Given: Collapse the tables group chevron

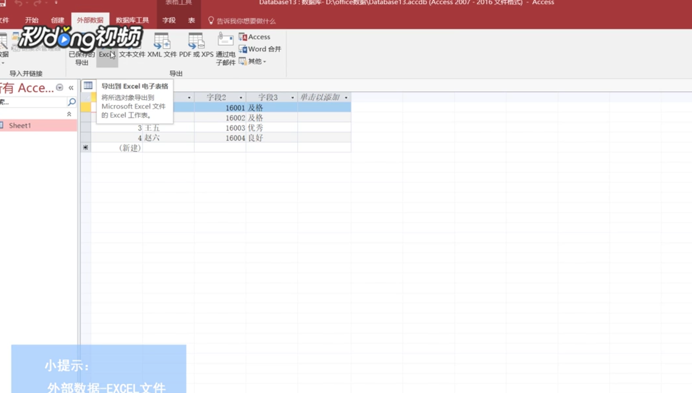Looking at the screenshot, I should [x=69, y=114].
